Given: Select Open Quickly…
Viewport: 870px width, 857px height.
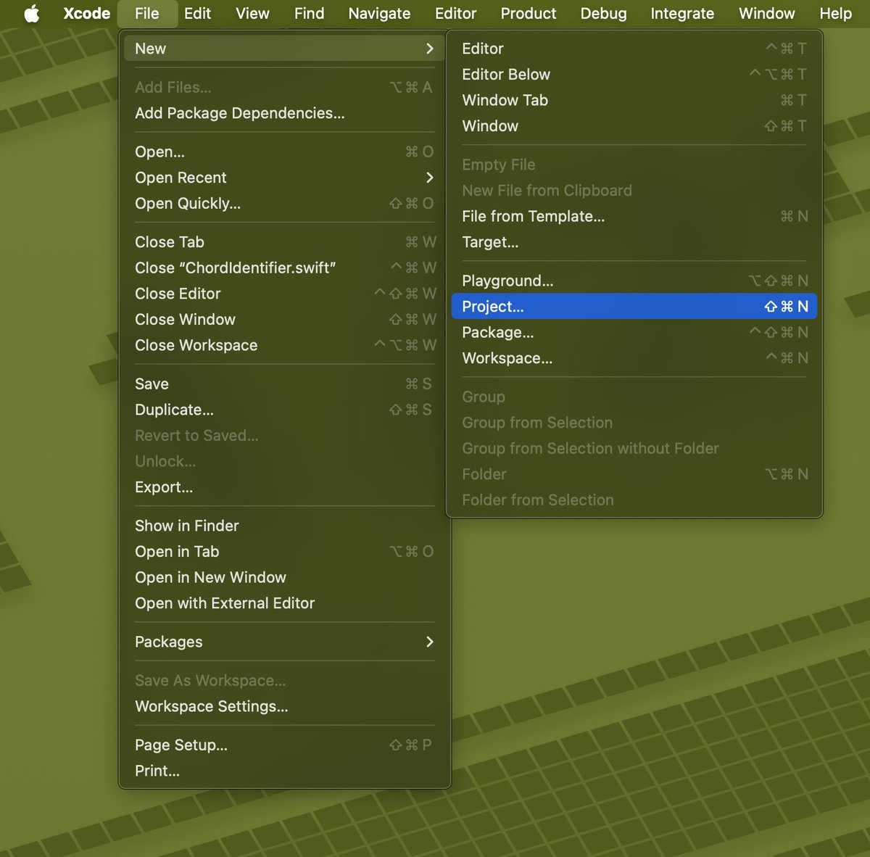Looking at the screenshot, I should [284, 204].
